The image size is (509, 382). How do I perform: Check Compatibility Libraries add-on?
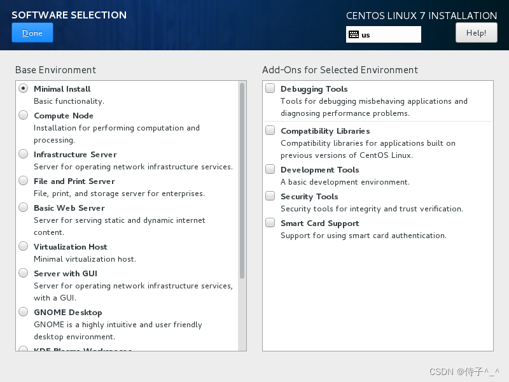click(x=270, y=131)
